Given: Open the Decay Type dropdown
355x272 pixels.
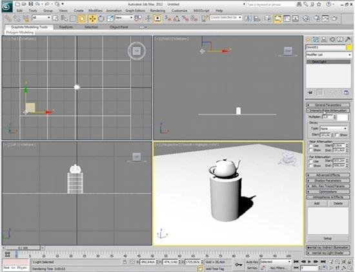Looking at the screenshot, I should 334,129.
